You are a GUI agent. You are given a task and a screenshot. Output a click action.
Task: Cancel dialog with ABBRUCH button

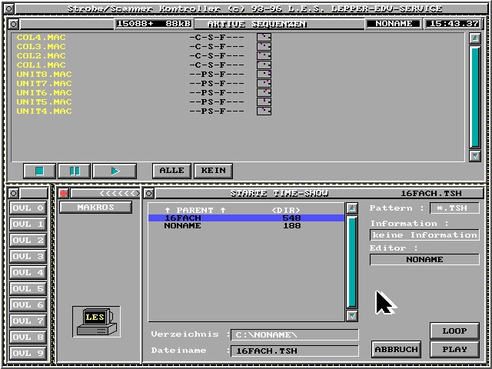(x=397, y=350)
